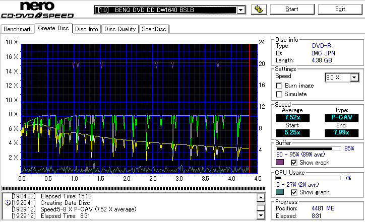Open the BENQ DVD drive selection dropdown

click(x=241, y=10)
